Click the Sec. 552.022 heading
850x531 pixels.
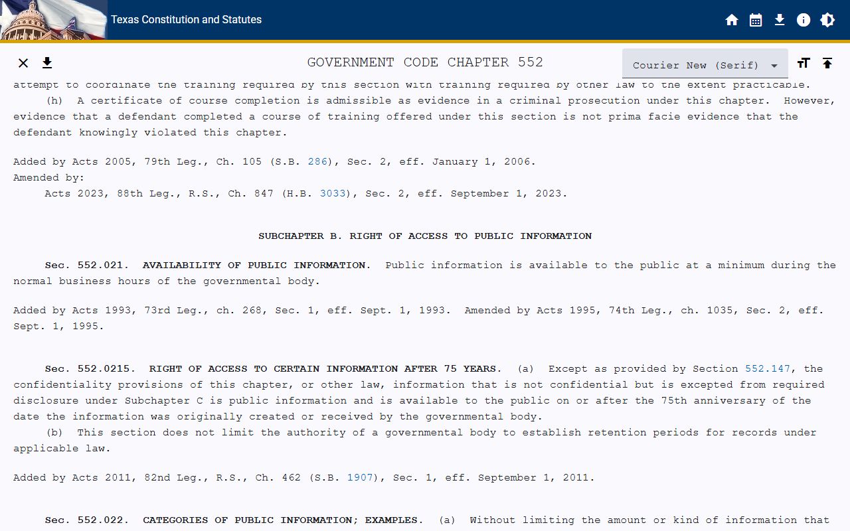(234, 520)
